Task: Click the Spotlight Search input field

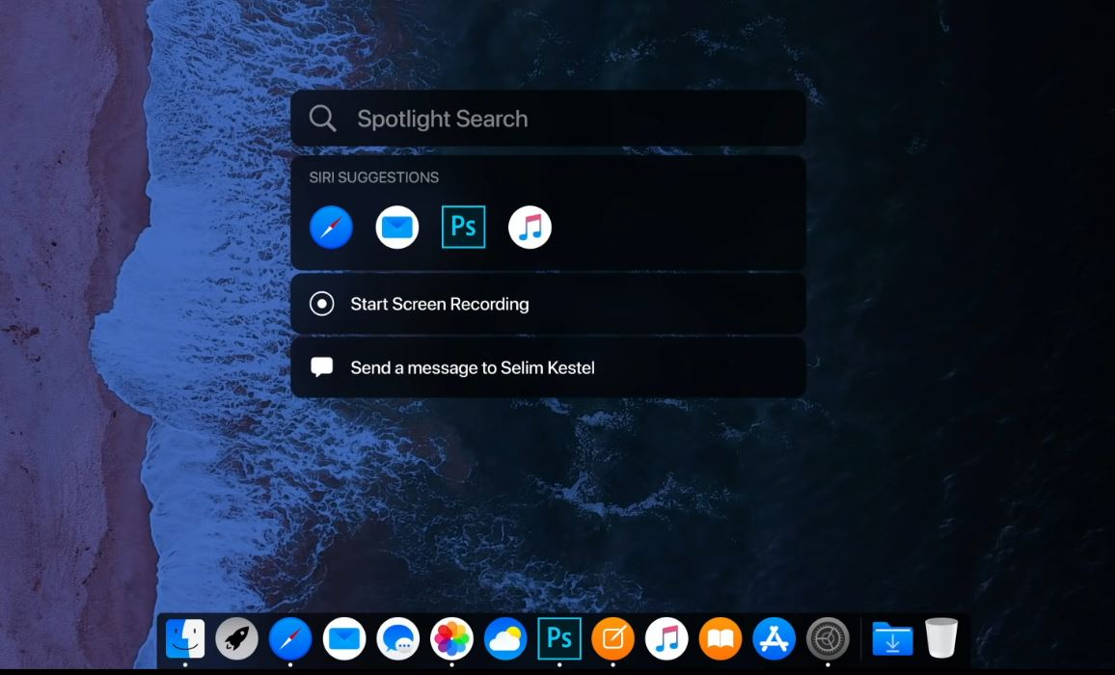Action: click(x=548, y=118)
